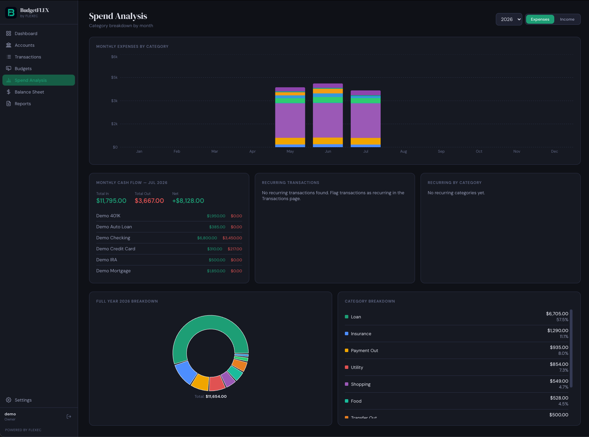Click the Monthly Expenses By Category title
The width and height of the screenshot is (589, 437).
(x=132, y=46)
